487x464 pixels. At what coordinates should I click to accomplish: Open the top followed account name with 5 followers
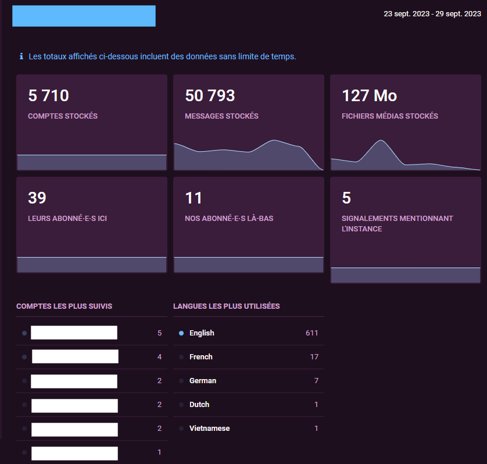[74, 333]
